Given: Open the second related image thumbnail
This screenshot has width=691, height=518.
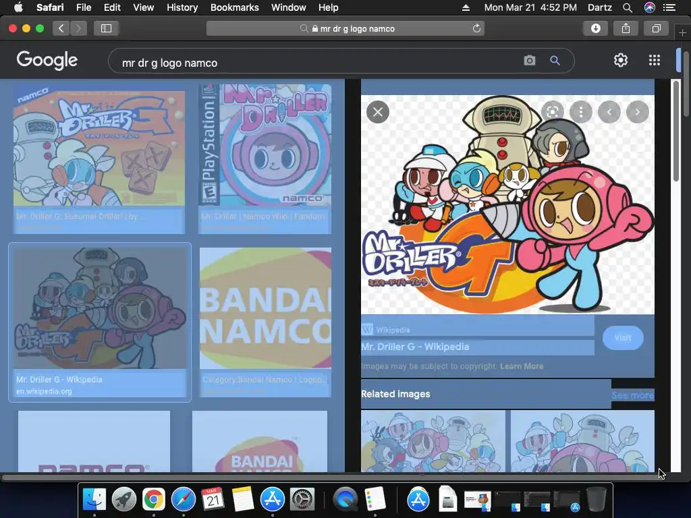Looking at the screenshot, I should [x=582, y=441].
